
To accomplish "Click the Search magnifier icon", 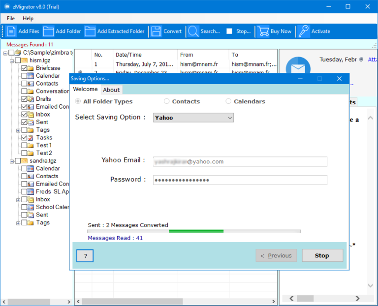I will pos(193,31).
